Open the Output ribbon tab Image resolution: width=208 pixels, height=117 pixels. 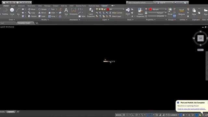(56, 6)
